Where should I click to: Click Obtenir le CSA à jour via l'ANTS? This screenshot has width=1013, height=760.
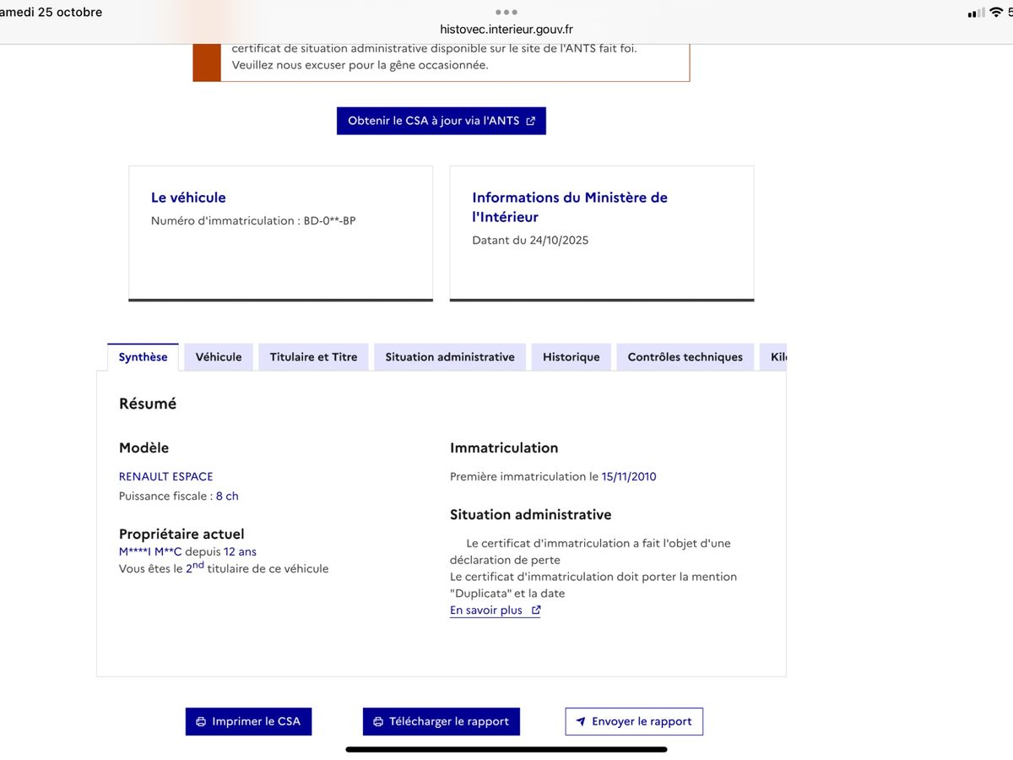(x=441, y=121)
